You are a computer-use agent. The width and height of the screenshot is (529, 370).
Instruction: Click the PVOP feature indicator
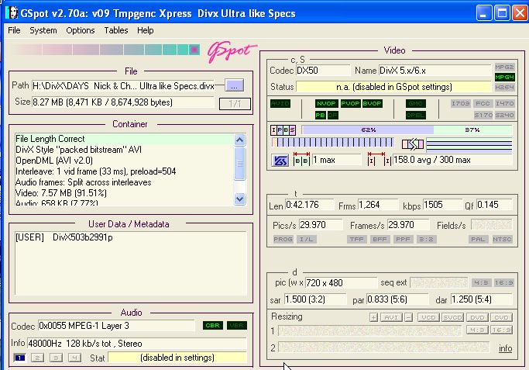pyautogui.click(x=350, y=103)
